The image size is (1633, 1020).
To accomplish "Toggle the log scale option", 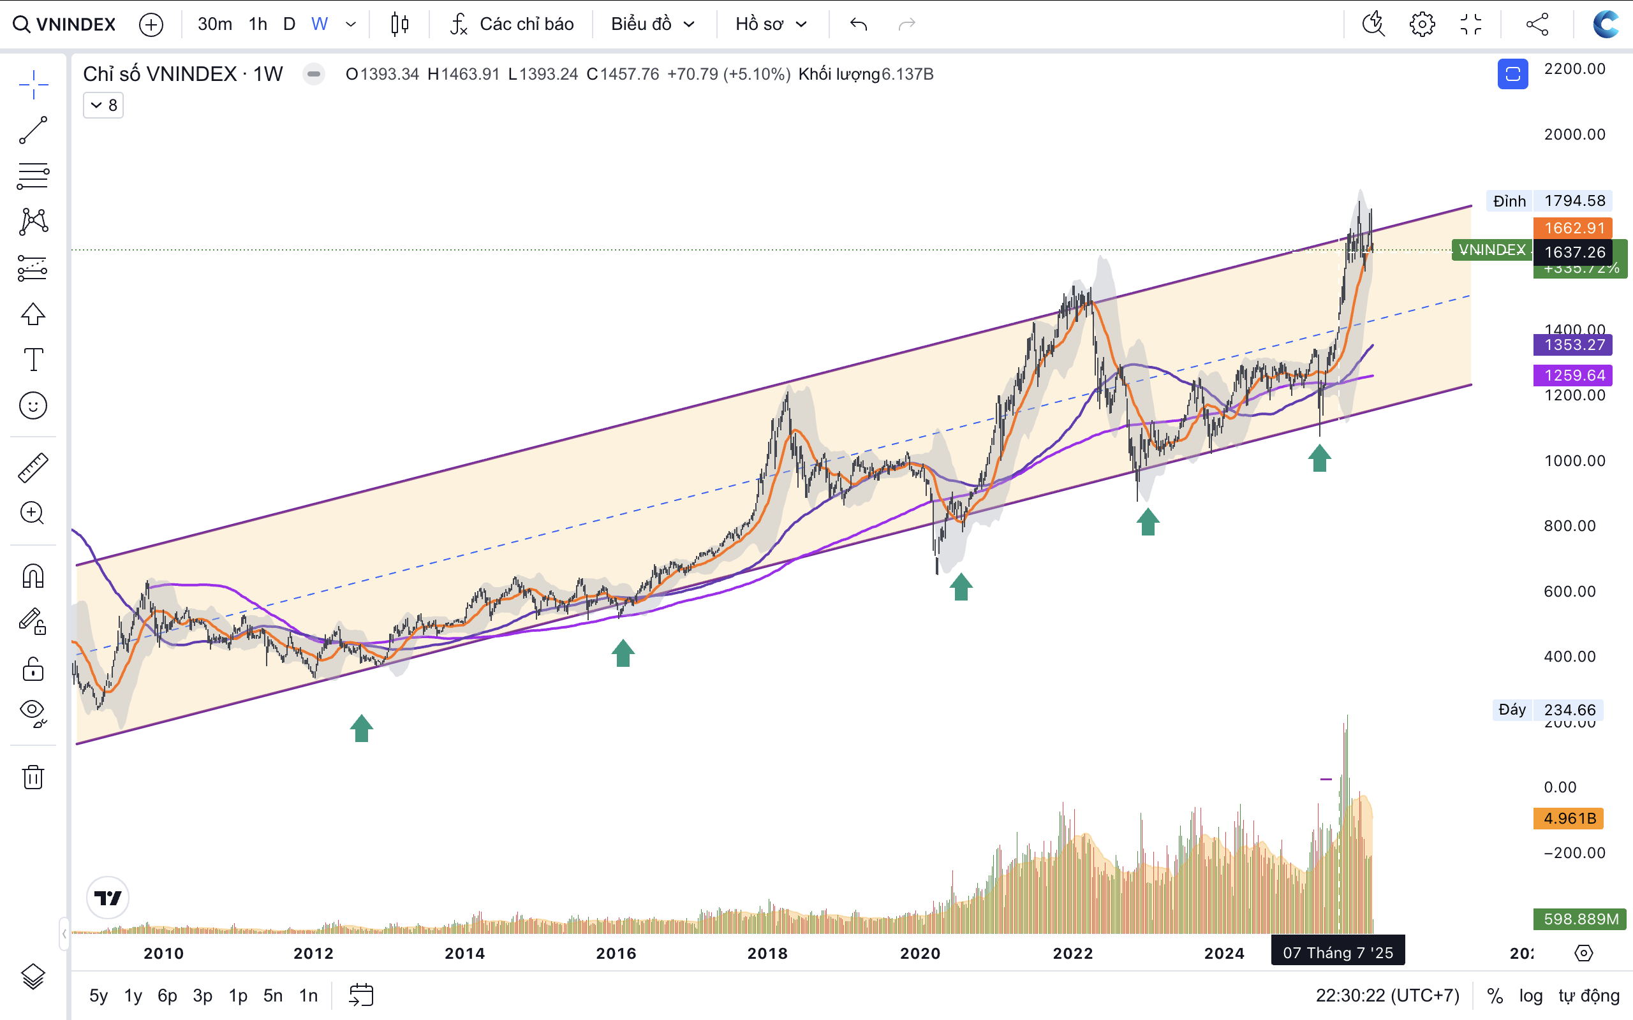I will (x=1530, y=995).
